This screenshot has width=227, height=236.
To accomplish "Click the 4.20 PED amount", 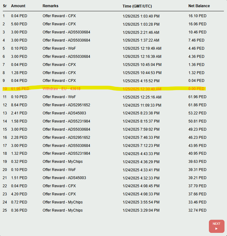I will [19, 194].
